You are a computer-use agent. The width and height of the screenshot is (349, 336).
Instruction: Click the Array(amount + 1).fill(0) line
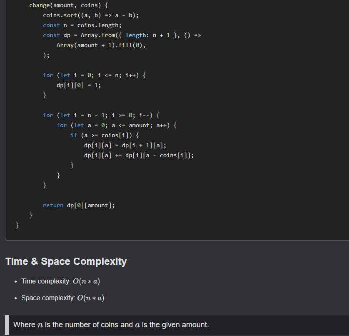click(x=101, y=45)
